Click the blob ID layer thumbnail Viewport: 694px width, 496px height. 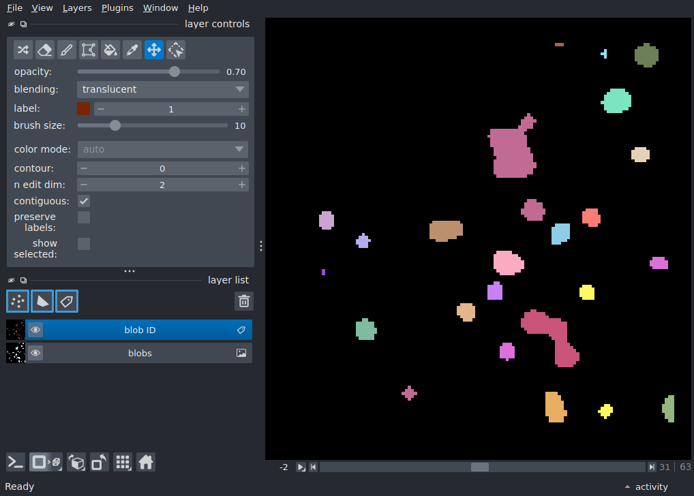(x=16, y=330)
